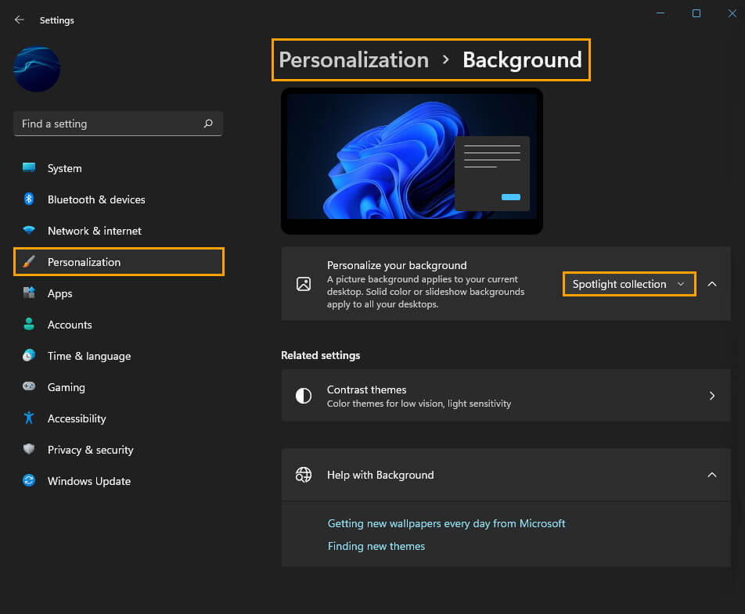Click the picture icon beside Personalize your background
This screenshot has width=745, height=614.
click(x=304, y=284)
